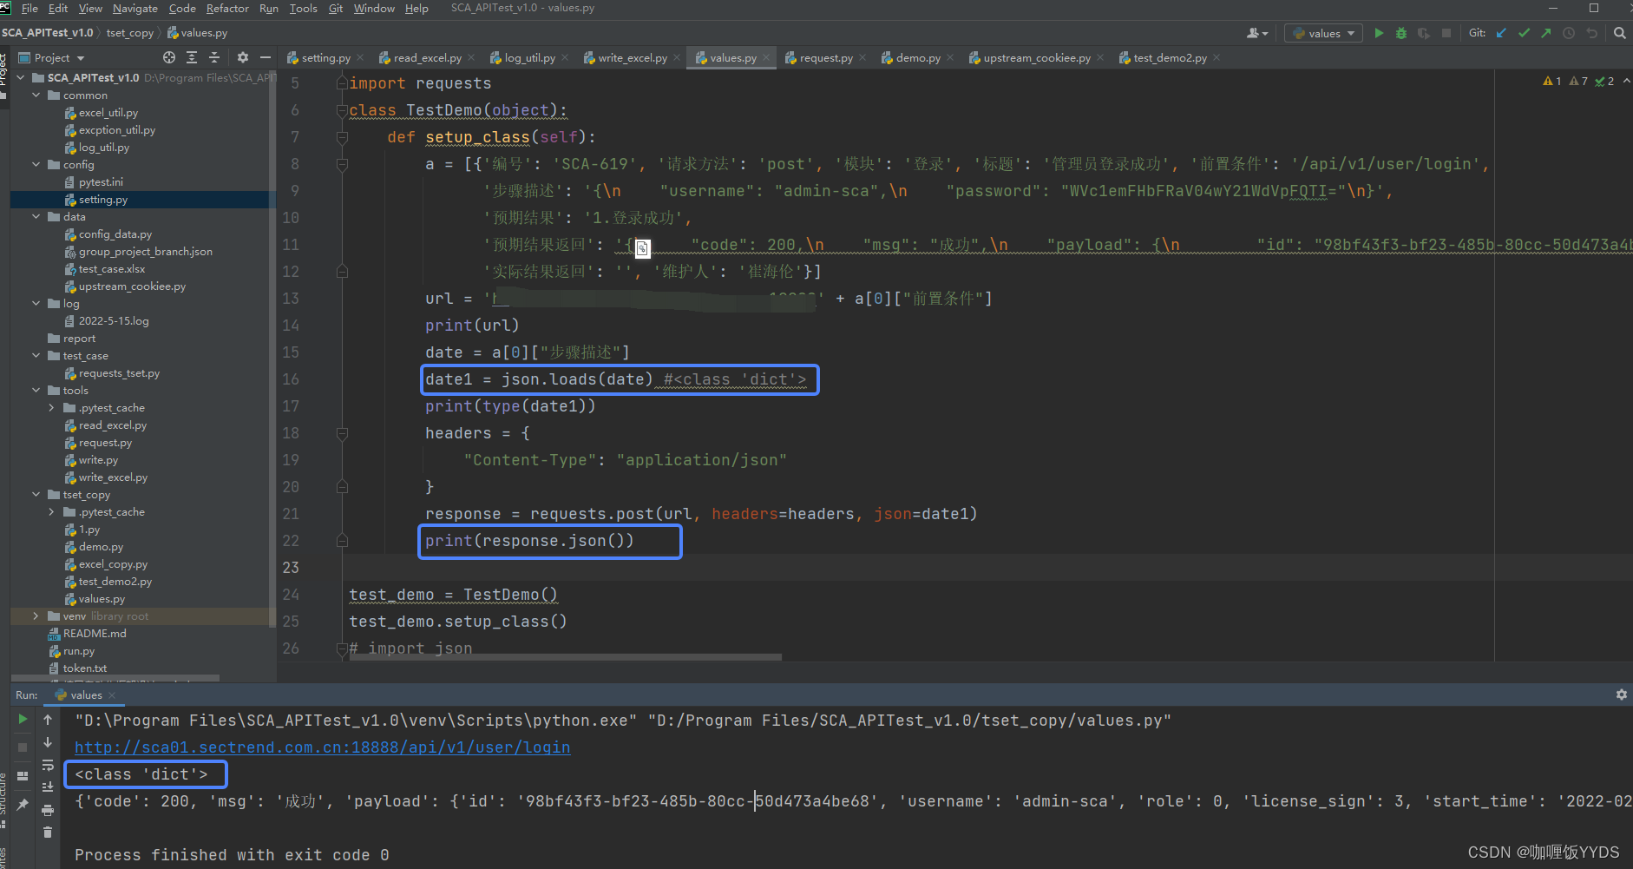Open the login URL link in console
This screenshot has height=869, width=1633.
point(322,747)
